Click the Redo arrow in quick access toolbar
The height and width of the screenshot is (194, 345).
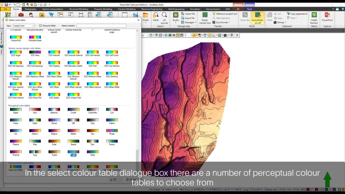point(14,5)
